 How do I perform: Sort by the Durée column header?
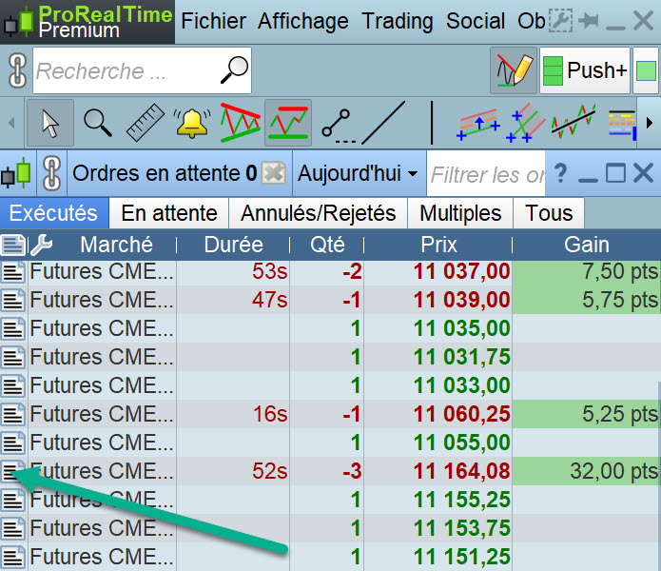[233, 245]
